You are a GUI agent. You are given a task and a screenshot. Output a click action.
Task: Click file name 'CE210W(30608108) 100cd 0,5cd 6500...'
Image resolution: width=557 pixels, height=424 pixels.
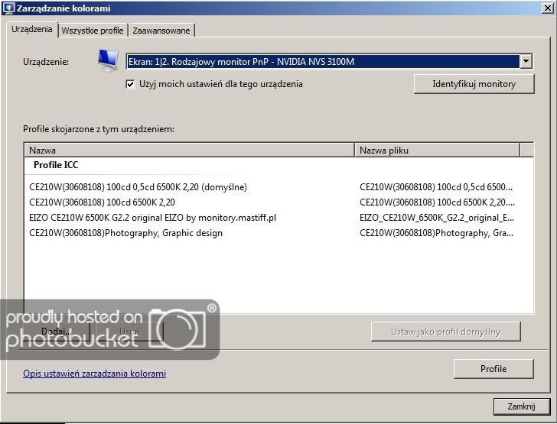(436, 187)
